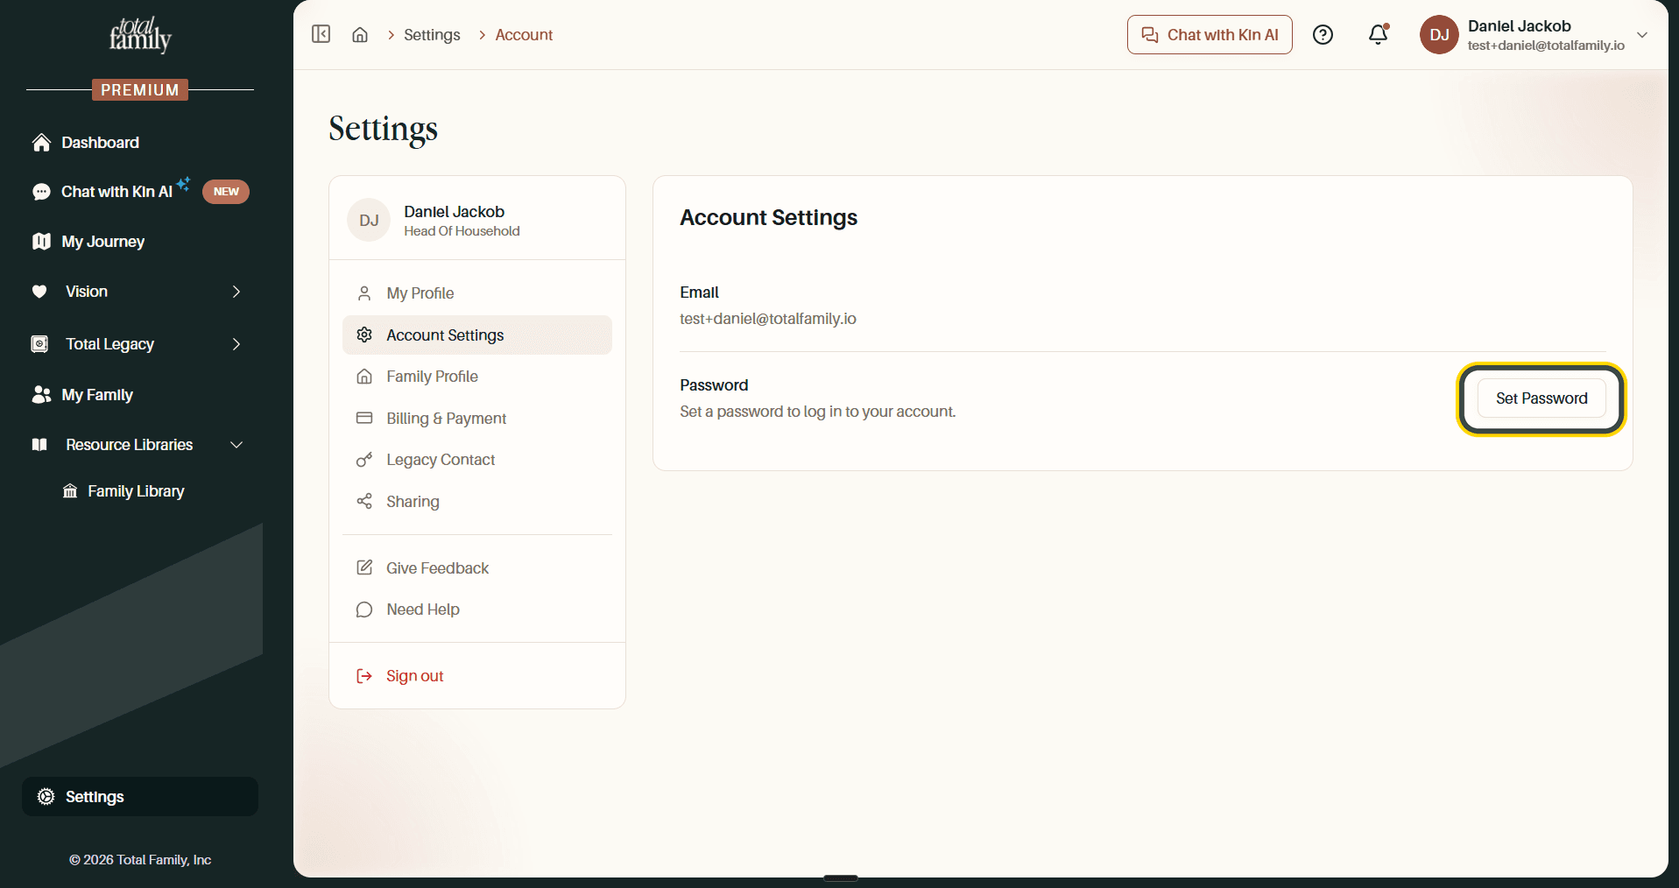Click the Legacy Contact key icon
This screenshot has height=888, width=1679.
click(364, 460)
